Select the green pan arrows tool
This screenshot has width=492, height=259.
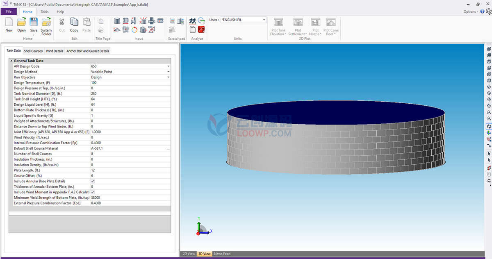489,133
